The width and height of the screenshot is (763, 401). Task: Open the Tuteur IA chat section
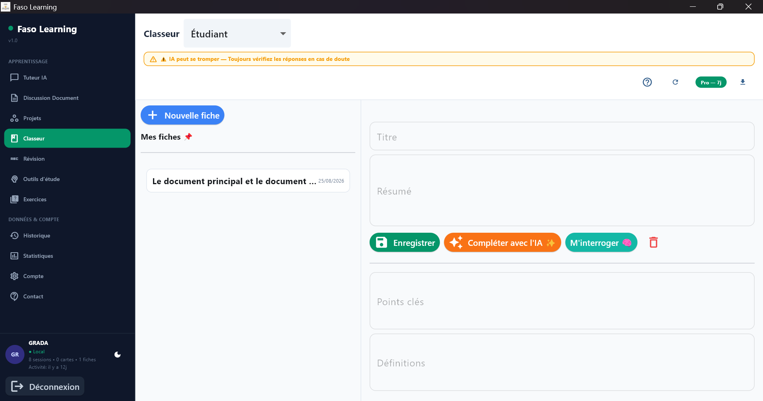click(67, 78)
